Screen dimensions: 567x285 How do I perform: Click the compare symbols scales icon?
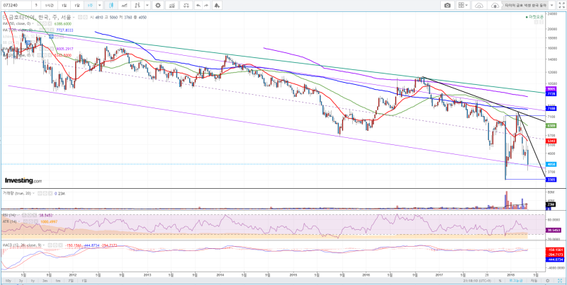point(186,6)
